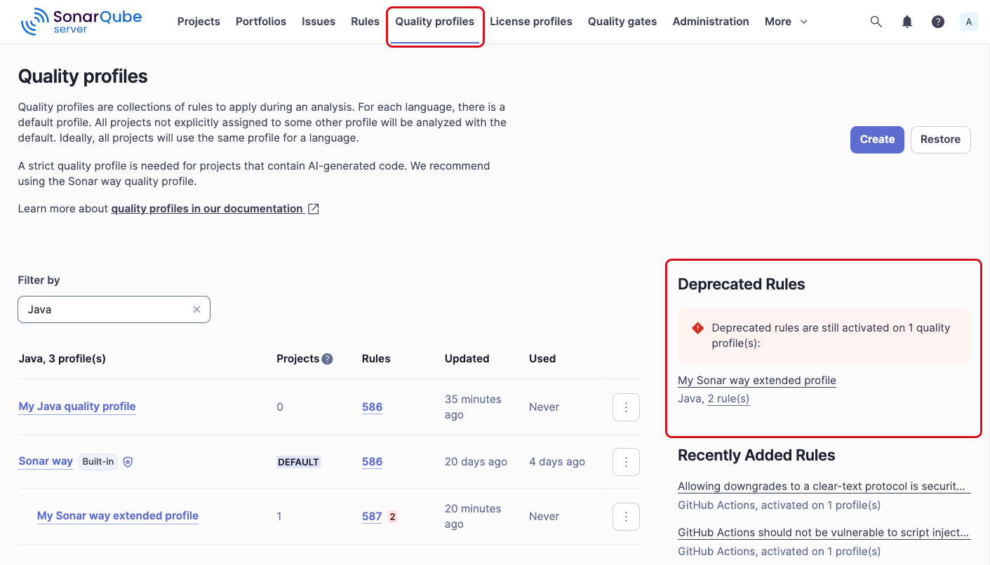The image size is (990, 565).
Task: Switch to the Quality gates section
Action: tap(622, 21)
